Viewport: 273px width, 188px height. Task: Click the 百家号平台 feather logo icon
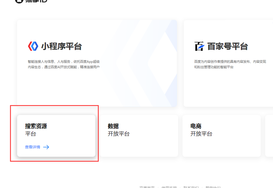click(x=199, y=46)
